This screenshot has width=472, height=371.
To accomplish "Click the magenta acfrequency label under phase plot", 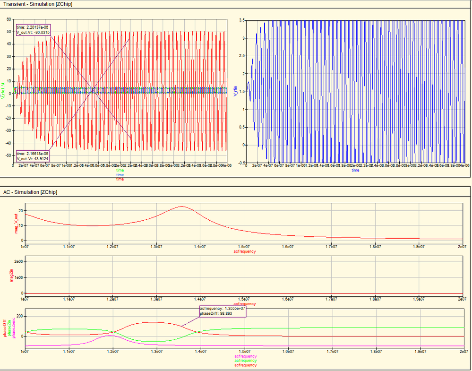I will pos(245,356).
